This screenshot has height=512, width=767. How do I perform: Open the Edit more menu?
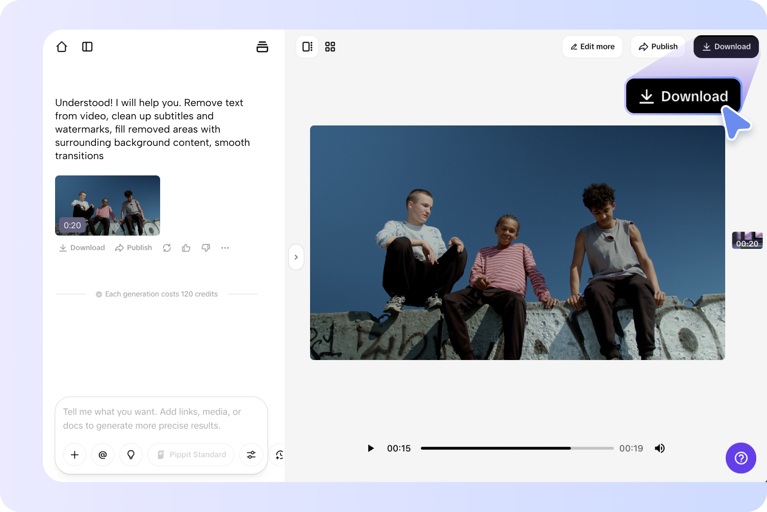pos(592,46)
